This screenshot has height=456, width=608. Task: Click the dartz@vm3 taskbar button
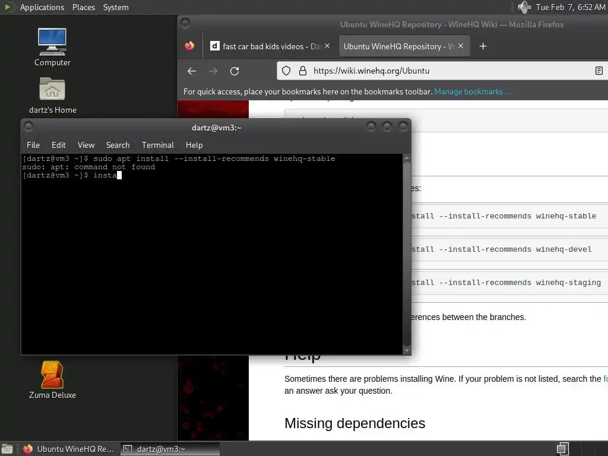coord(170,449)
